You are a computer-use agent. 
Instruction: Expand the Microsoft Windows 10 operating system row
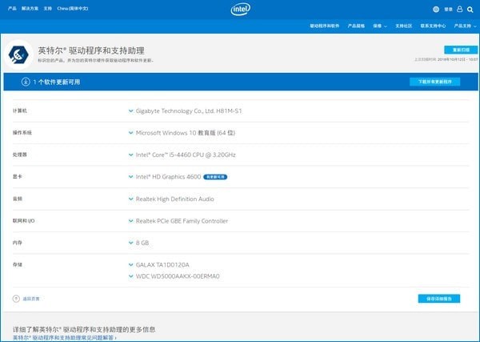click(130, 132)
